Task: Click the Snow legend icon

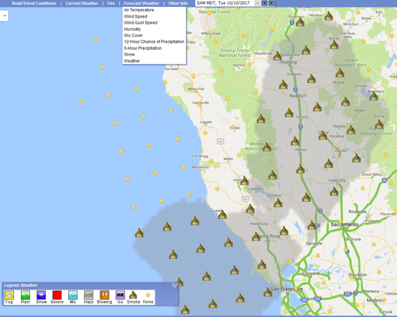Action: (41, 295)
